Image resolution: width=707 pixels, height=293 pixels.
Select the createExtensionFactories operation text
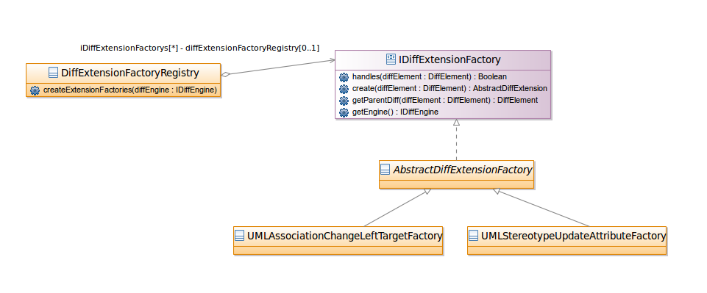pyautogui.click(x=130, y=90)
